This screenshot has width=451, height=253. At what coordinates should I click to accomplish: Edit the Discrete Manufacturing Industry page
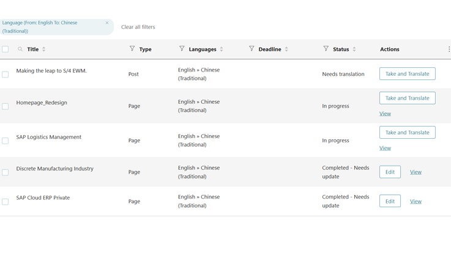point(390,172)
